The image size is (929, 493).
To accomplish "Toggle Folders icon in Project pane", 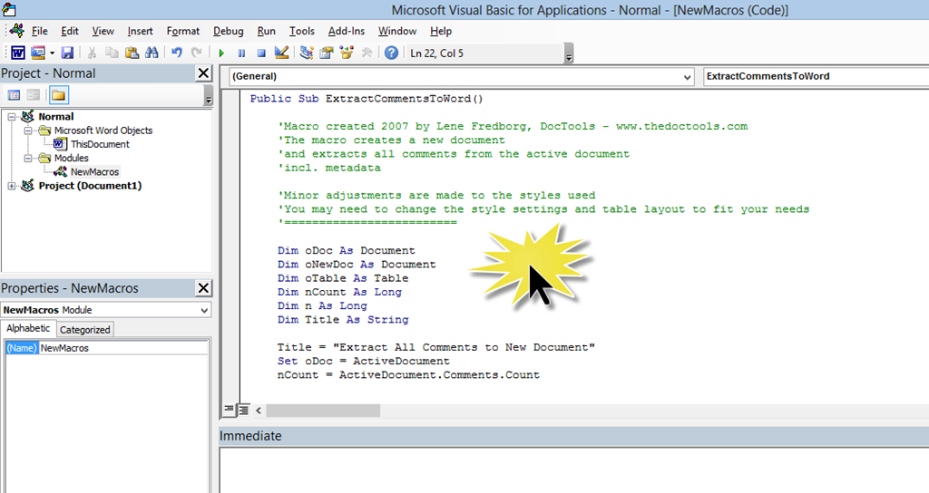I will (59, 95).
